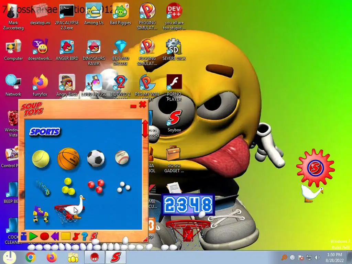The height and width of the screenshot is (264, 352).
Task: Open the LOUD HOUSE desktop shortcut
Action: (93, 86)
